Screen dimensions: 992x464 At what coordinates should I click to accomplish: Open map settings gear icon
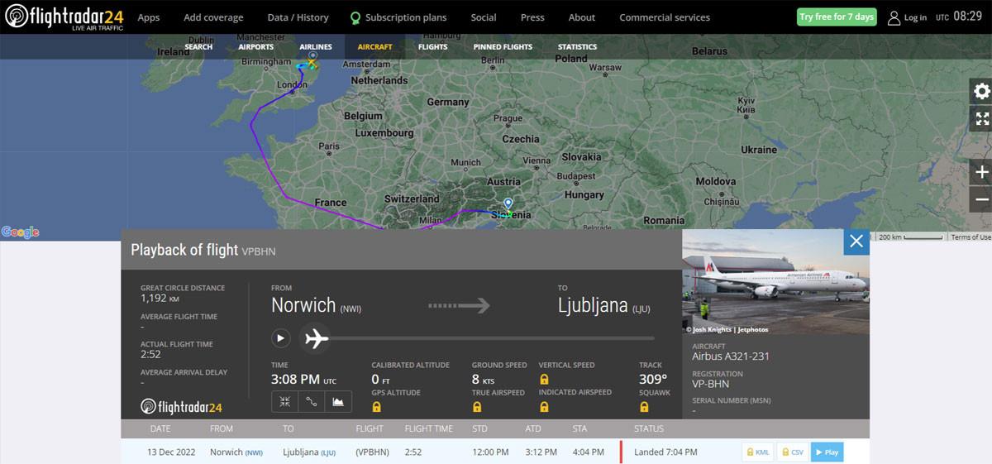point(981,91)
